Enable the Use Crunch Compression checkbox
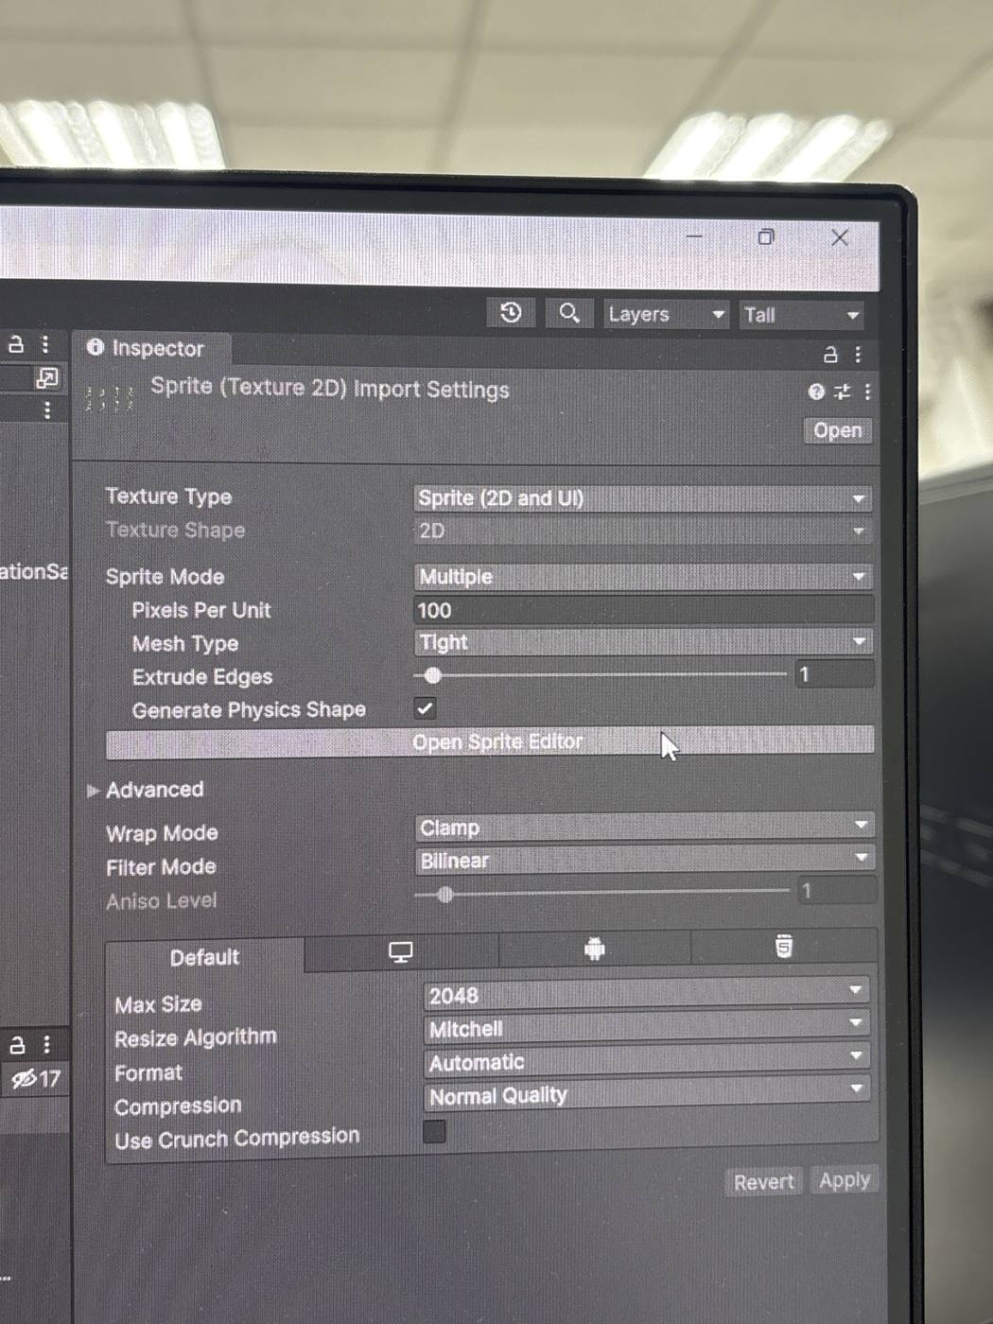 (434, 1131)
